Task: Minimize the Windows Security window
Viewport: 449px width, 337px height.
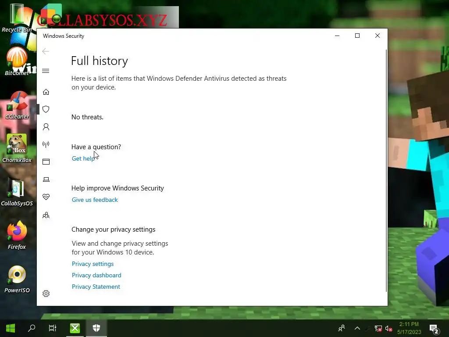Action: 337,36
